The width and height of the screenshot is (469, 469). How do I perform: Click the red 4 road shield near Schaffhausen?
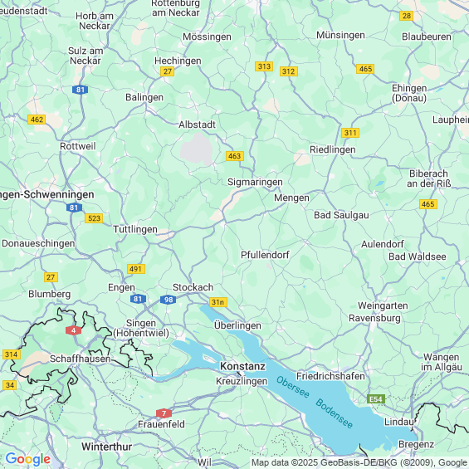click(x=73, y=330)
